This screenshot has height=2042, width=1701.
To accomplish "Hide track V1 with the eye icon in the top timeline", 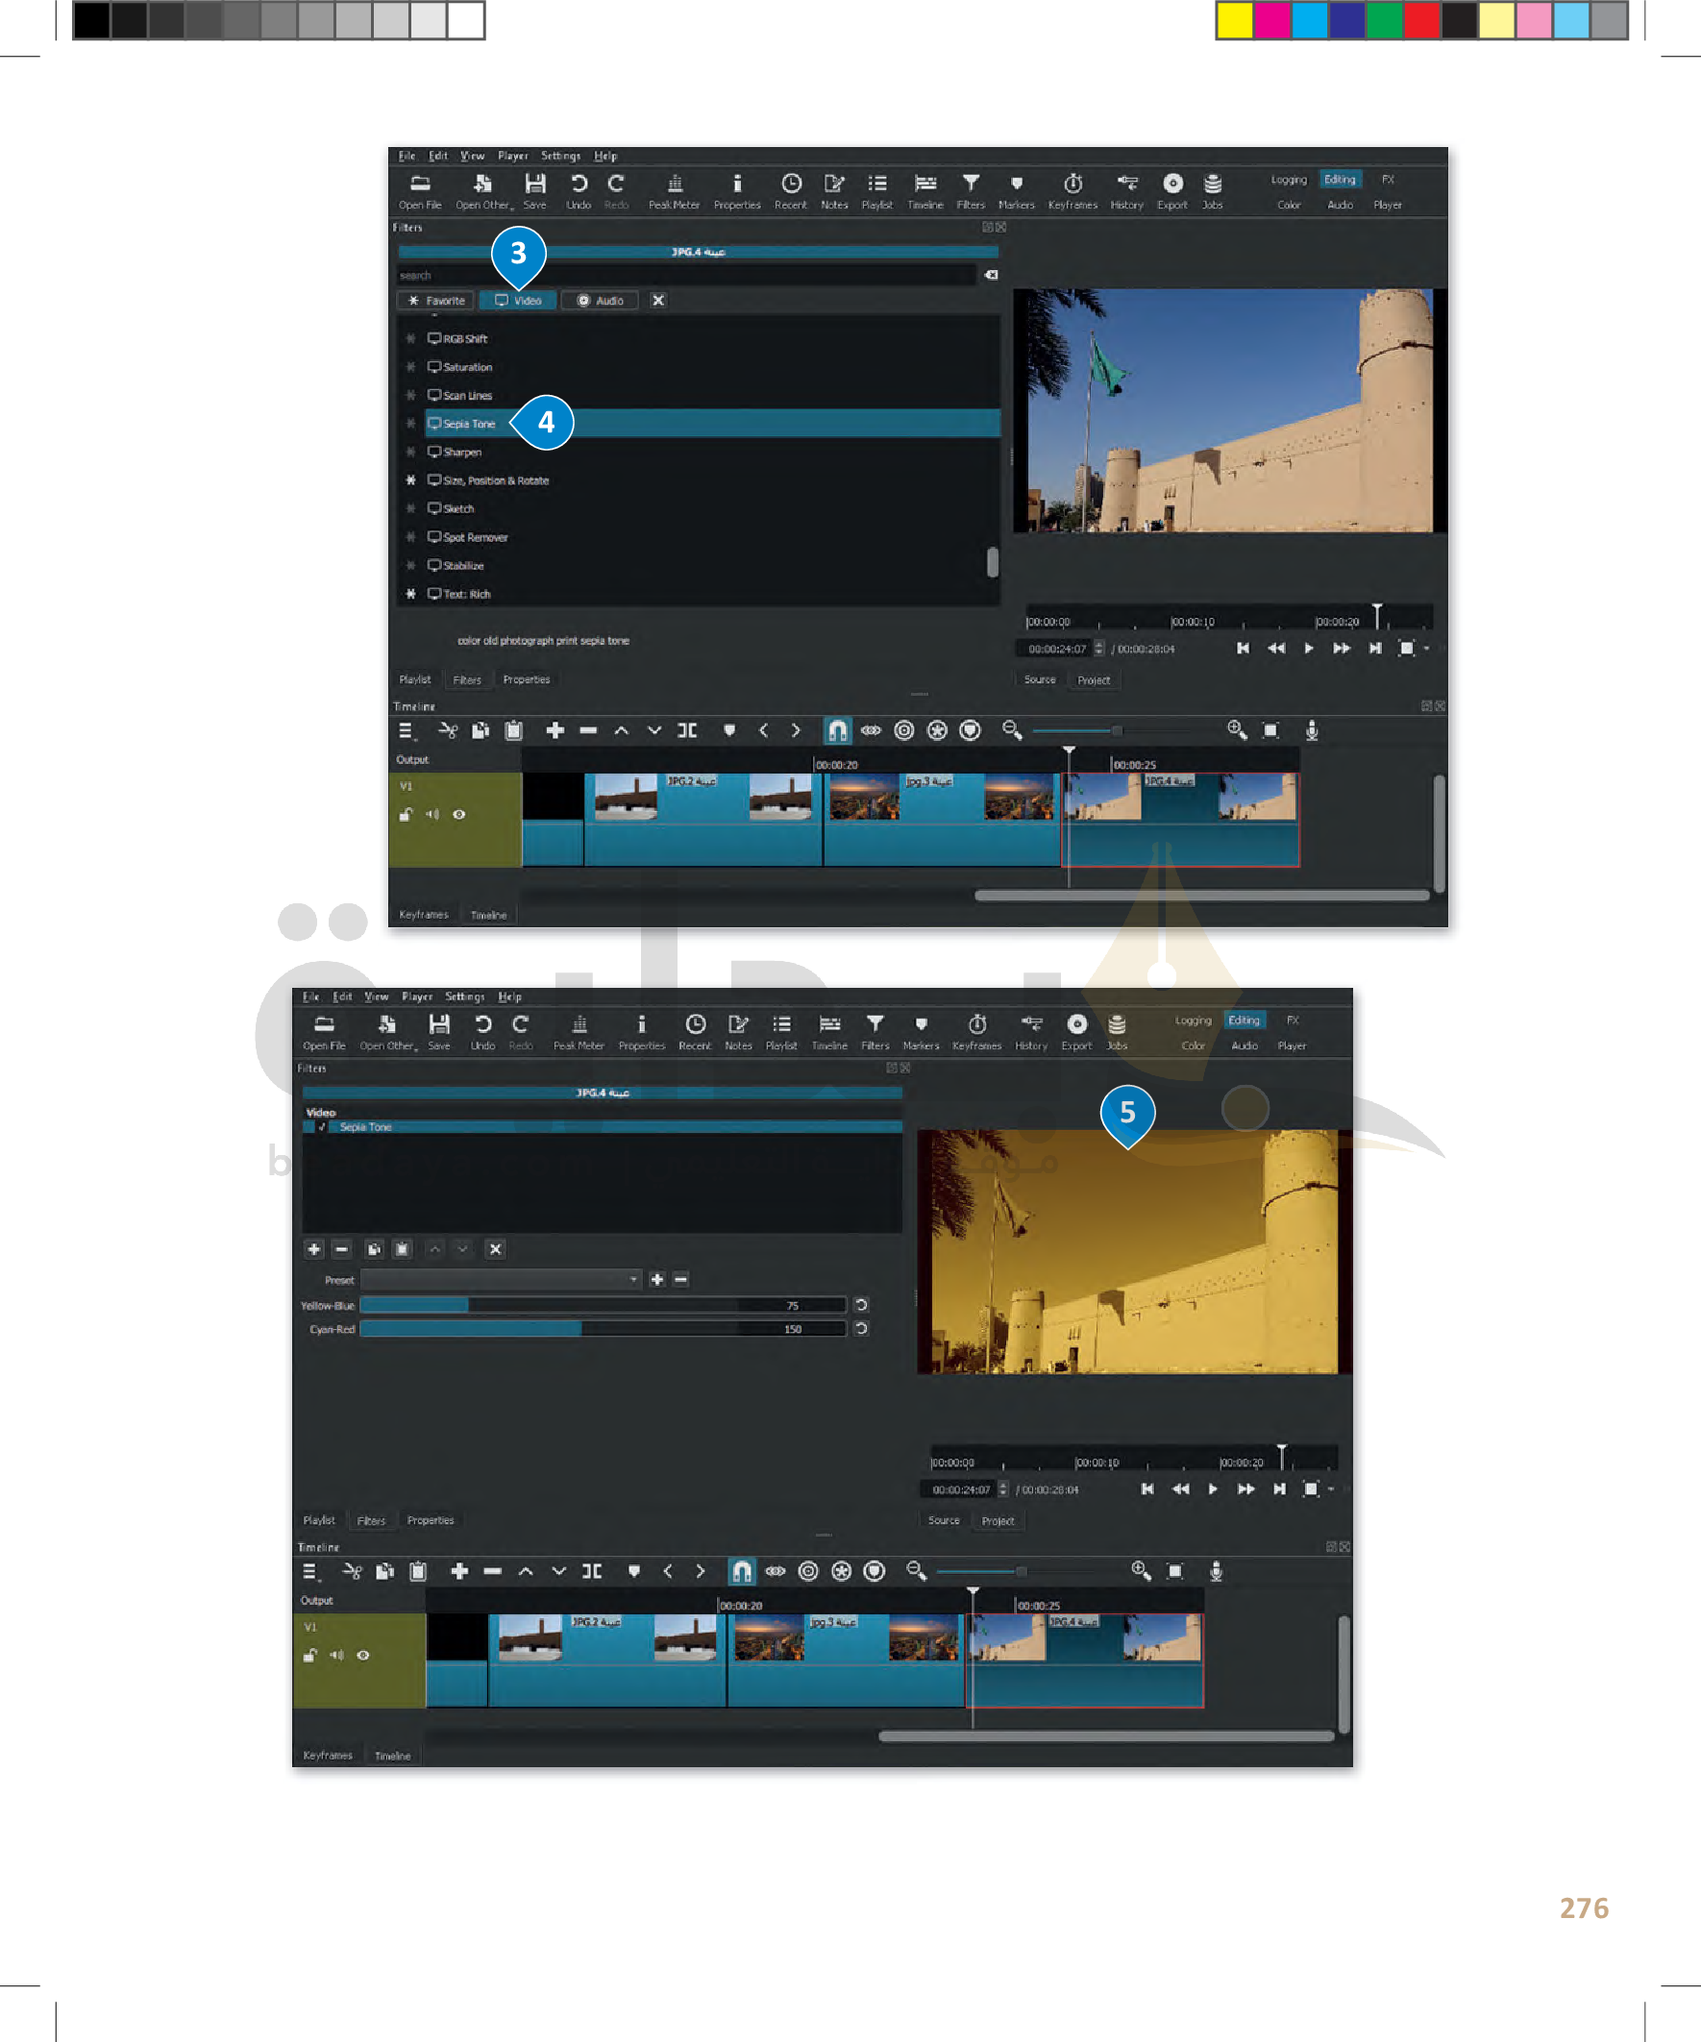I will pyautogui.click(x=459, y=815).
